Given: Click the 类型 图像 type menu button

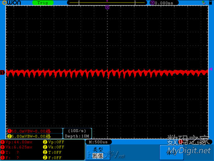Looking at the screenshot, I should point(98,152).
